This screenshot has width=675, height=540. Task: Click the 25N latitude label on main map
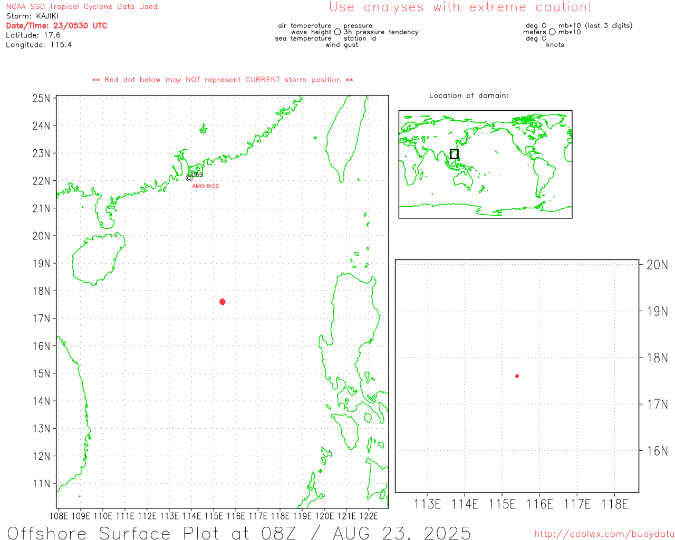click(42, 99)
